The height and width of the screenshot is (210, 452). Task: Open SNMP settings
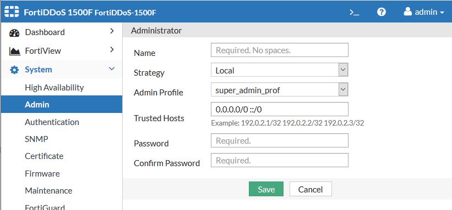tap(36, 139)
